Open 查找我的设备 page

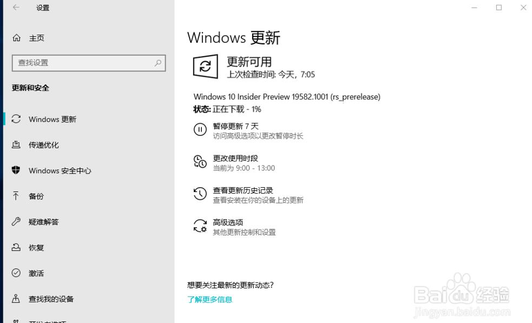(51, 299)
